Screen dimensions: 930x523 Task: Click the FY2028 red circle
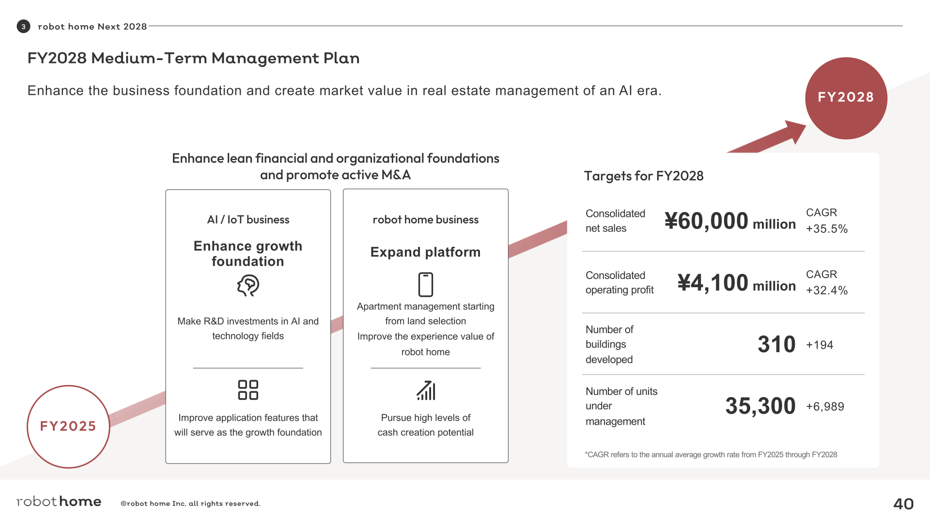coord(846,98)
